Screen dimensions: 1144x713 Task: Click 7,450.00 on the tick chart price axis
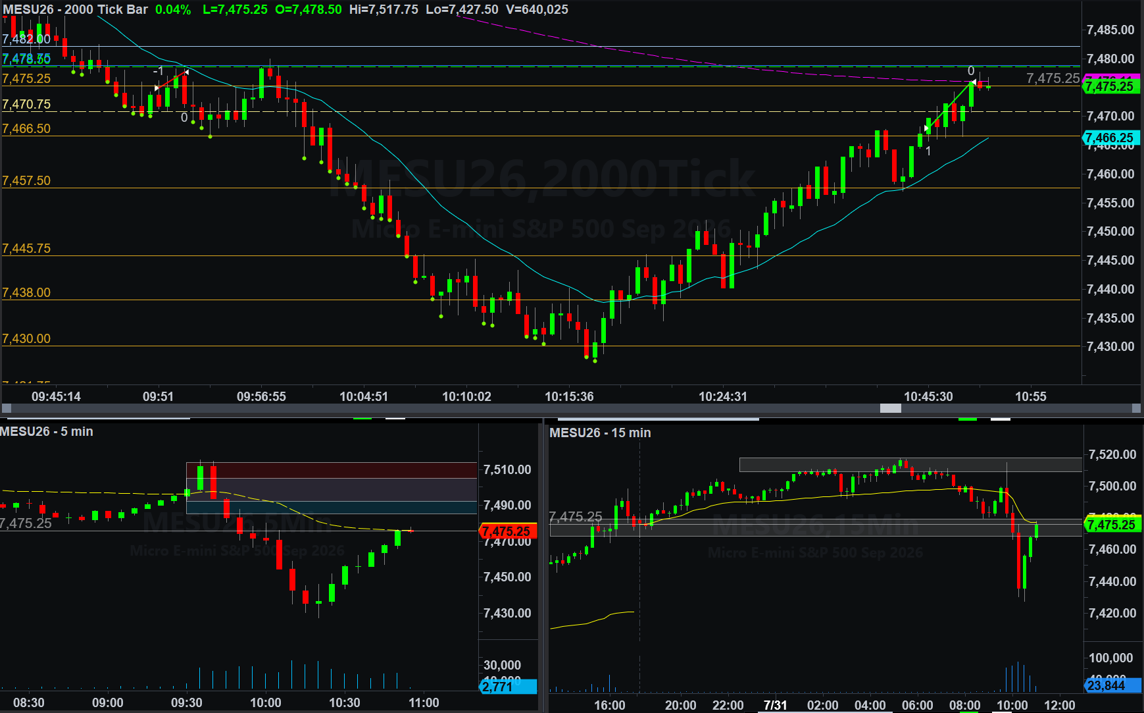(1110, 232)
